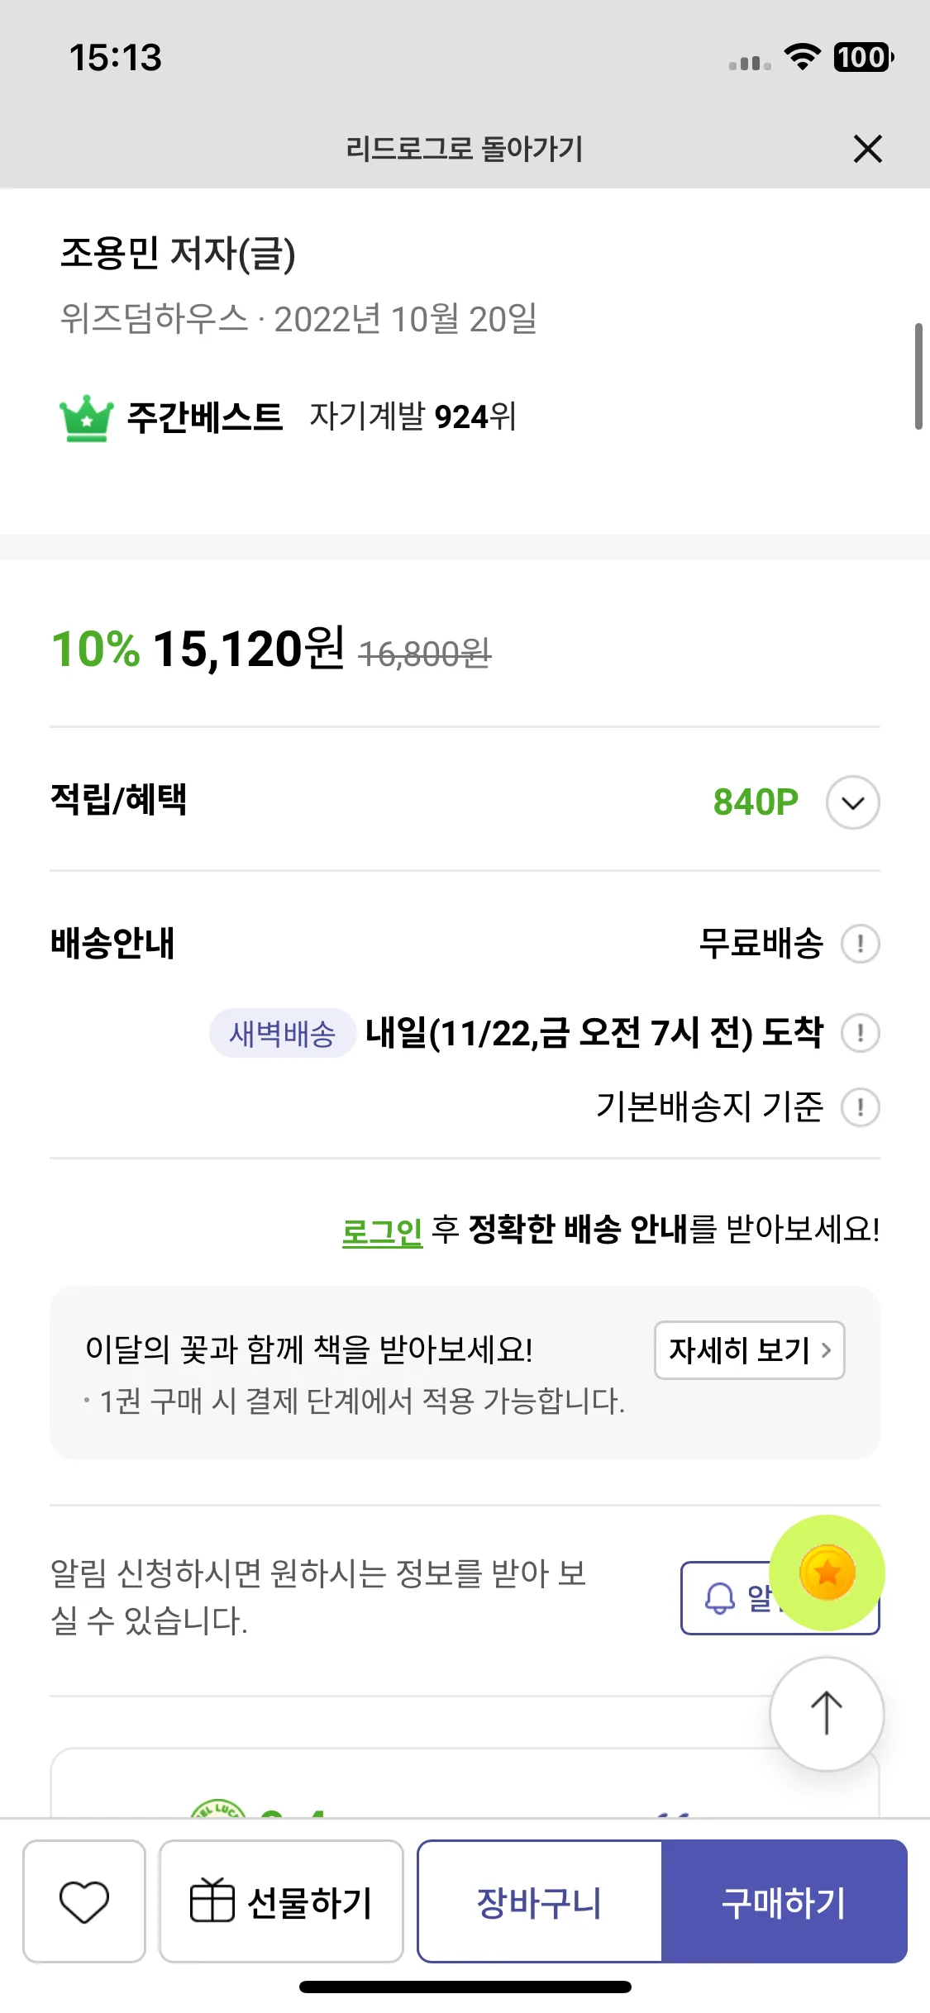Open the 로그인 login link
Screen dimensions: 930x2013
coord(382,1230)
